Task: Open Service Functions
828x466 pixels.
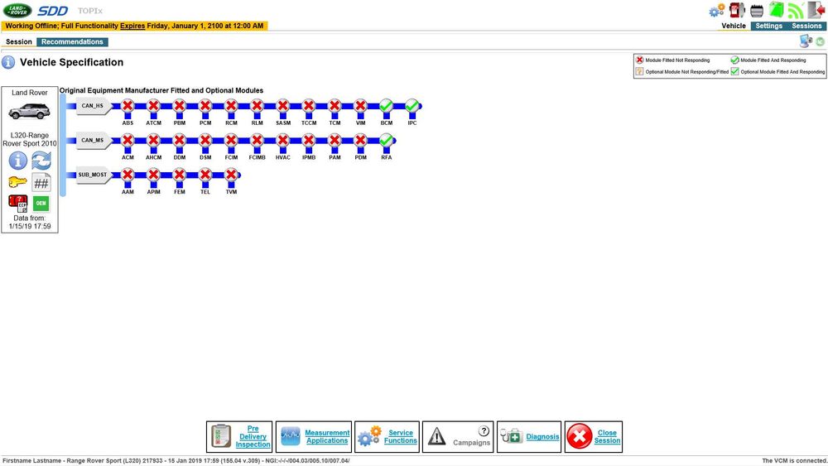Action: [x=387, y=436]
